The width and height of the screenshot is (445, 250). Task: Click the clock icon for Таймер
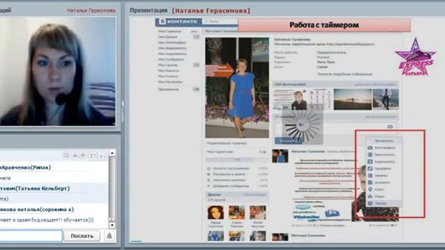(x=370, y=203)
